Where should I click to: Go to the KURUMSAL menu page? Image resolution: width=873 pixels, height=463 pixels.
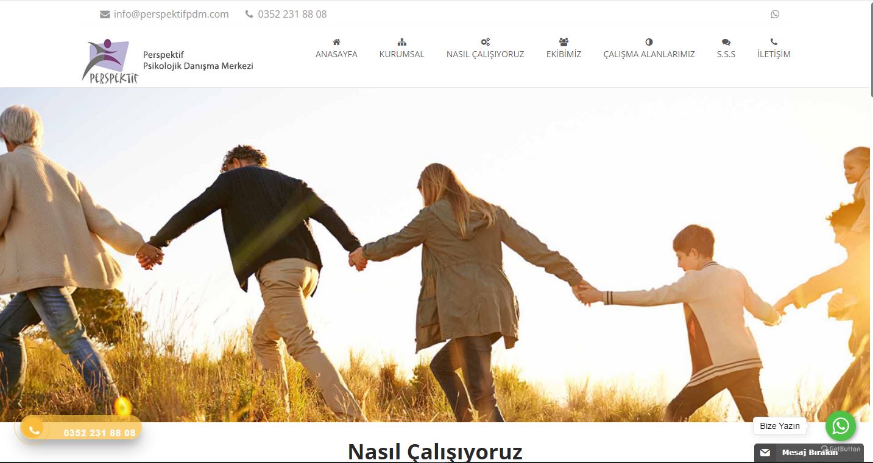(x=401, y=54)
